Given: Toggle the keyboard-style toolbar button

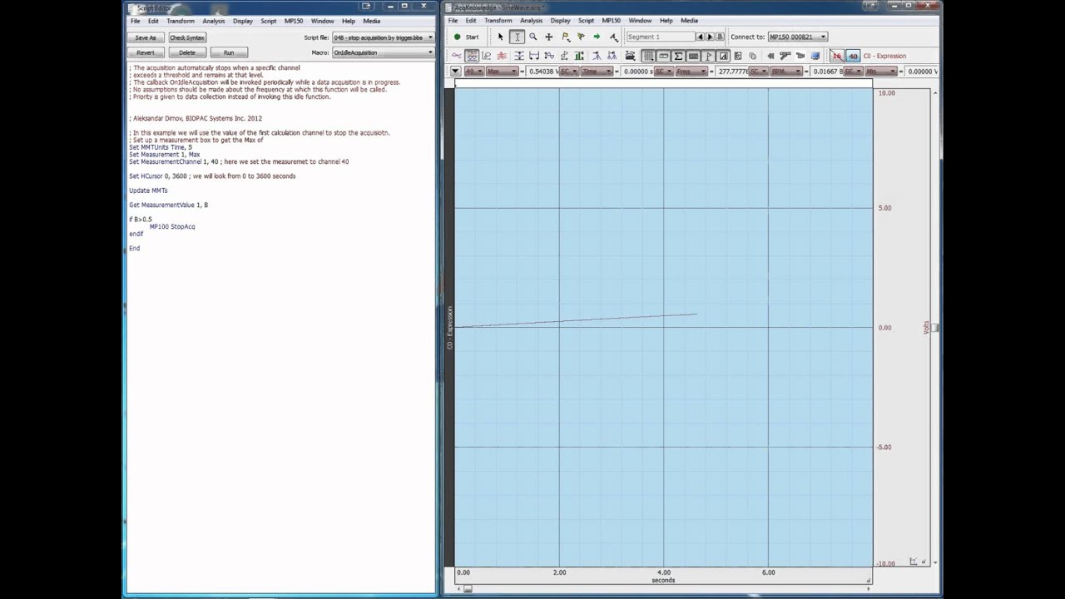Looking at the screenshot, I should pos(693,56).
